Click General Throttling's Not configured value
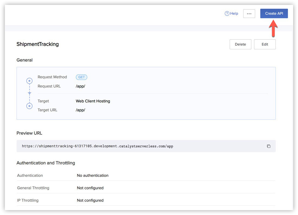Screen dimensions: 298x215 pyautogui.click(x=90, y=188)
